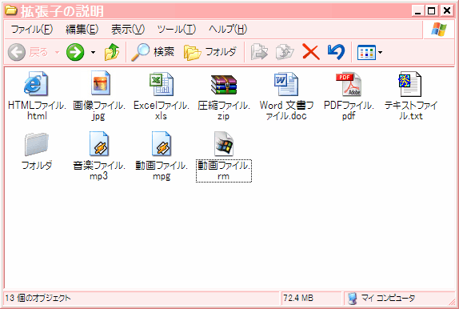Select the 動画ファイル.mpg Winamp icon
The height and width of the screenshot is (309, 459).
162,143
